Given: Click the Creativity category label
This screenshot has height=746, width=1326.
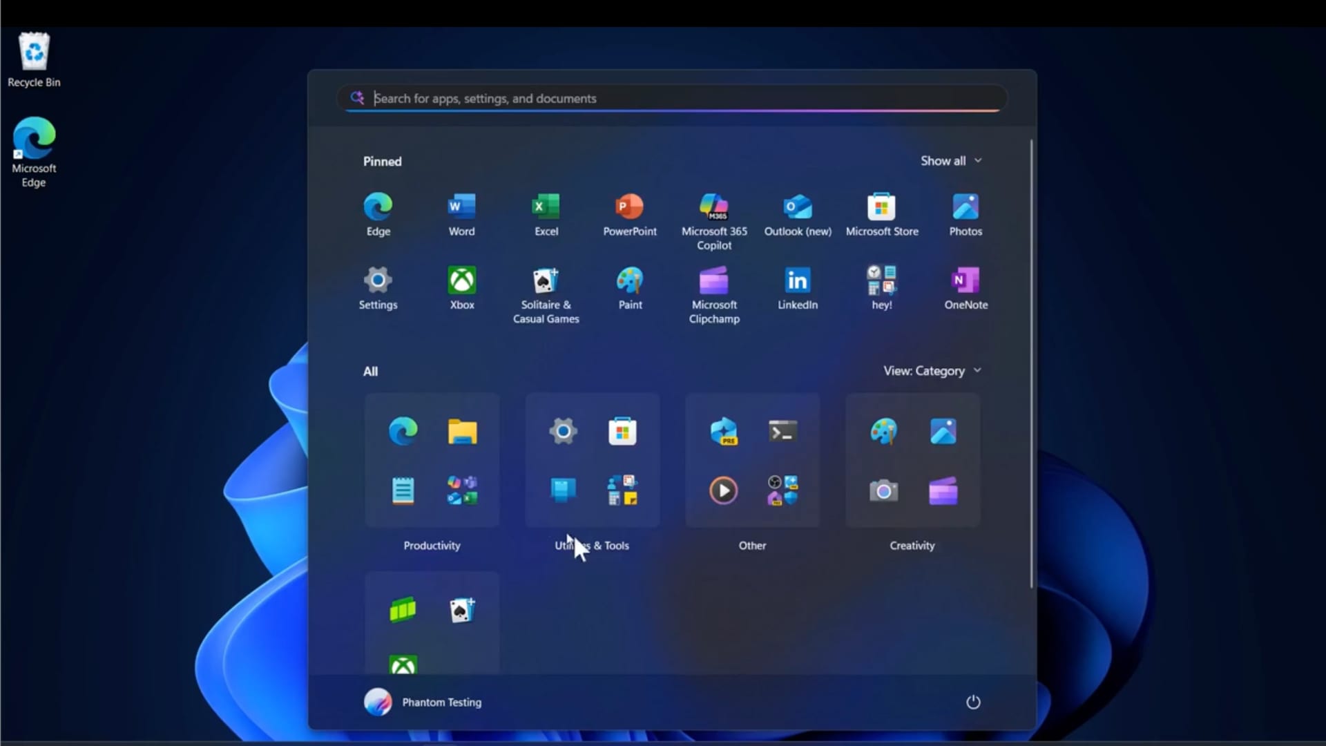Looking at the screenshot, I should pyautogui.click(x=912, y=546).
